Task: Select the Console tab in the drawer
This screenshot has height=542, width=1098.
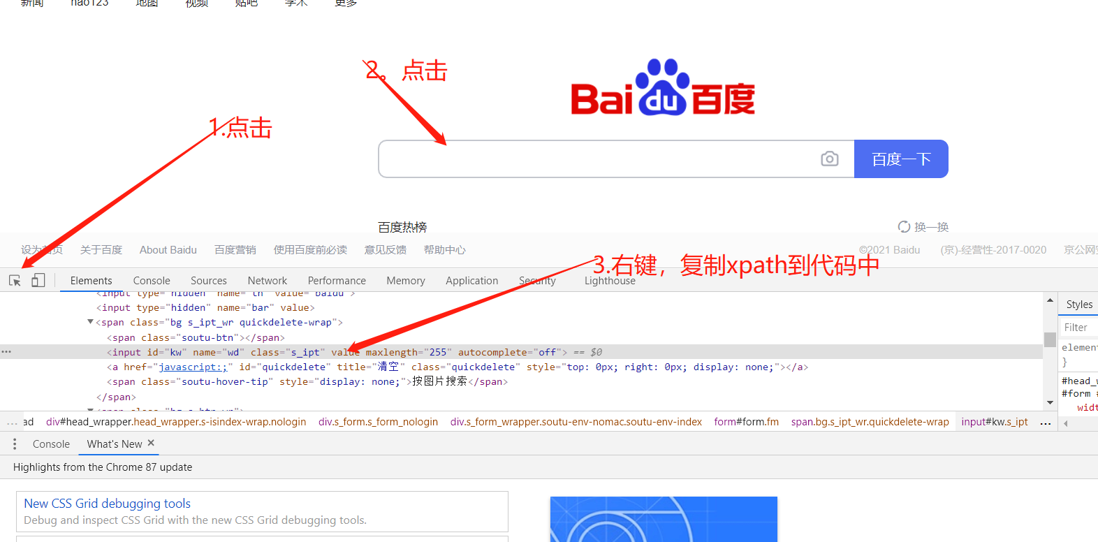Action: 51,444
